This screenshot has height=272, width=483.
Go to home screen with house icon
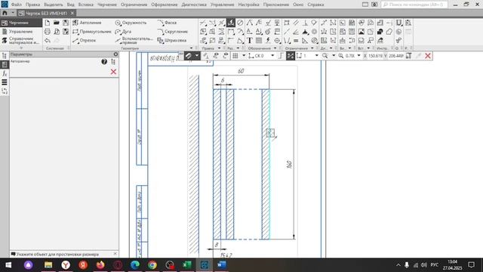point(5,14)
